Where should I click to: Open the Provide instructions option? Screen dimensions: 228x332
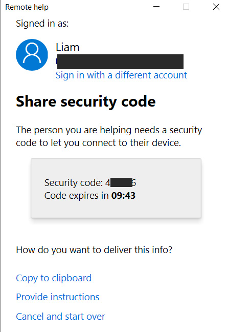click(x=57, y=297)
